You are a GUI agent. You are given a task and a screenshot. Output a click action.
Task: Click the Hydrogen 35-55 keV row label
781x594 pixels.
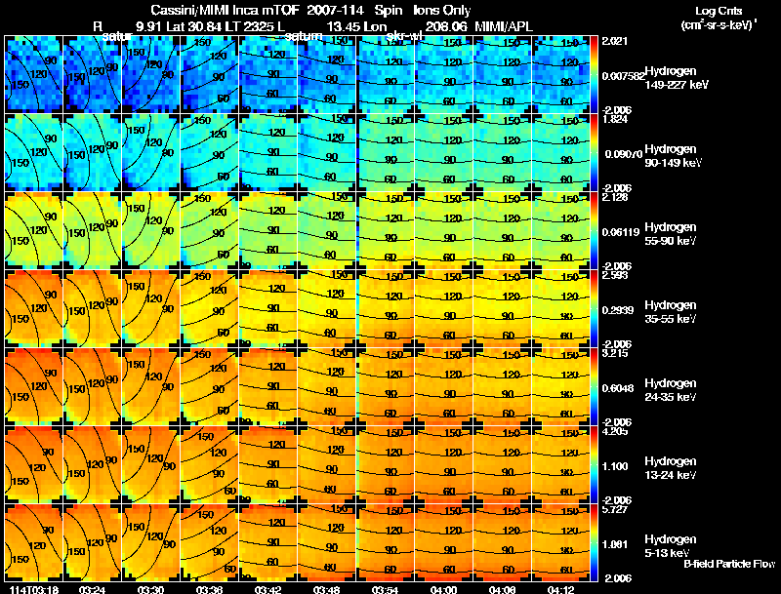tap(671, 312)
